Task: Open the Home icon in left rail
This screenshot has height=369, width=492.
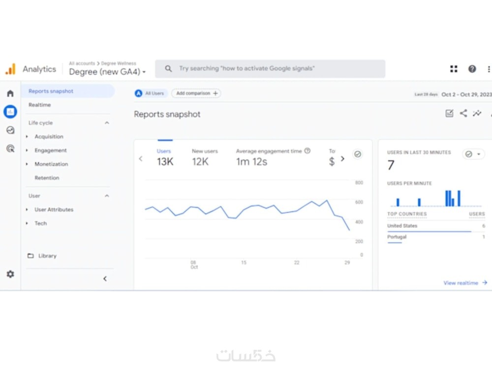Action: 10,93
